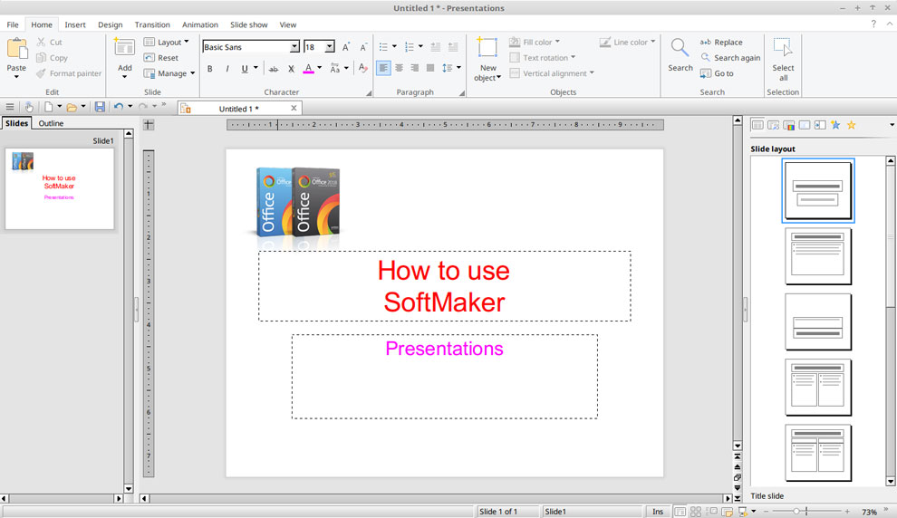Switch to the Outline panel tab
The image size is (897, 518).
pyautogui.click(x=51, y=123)
